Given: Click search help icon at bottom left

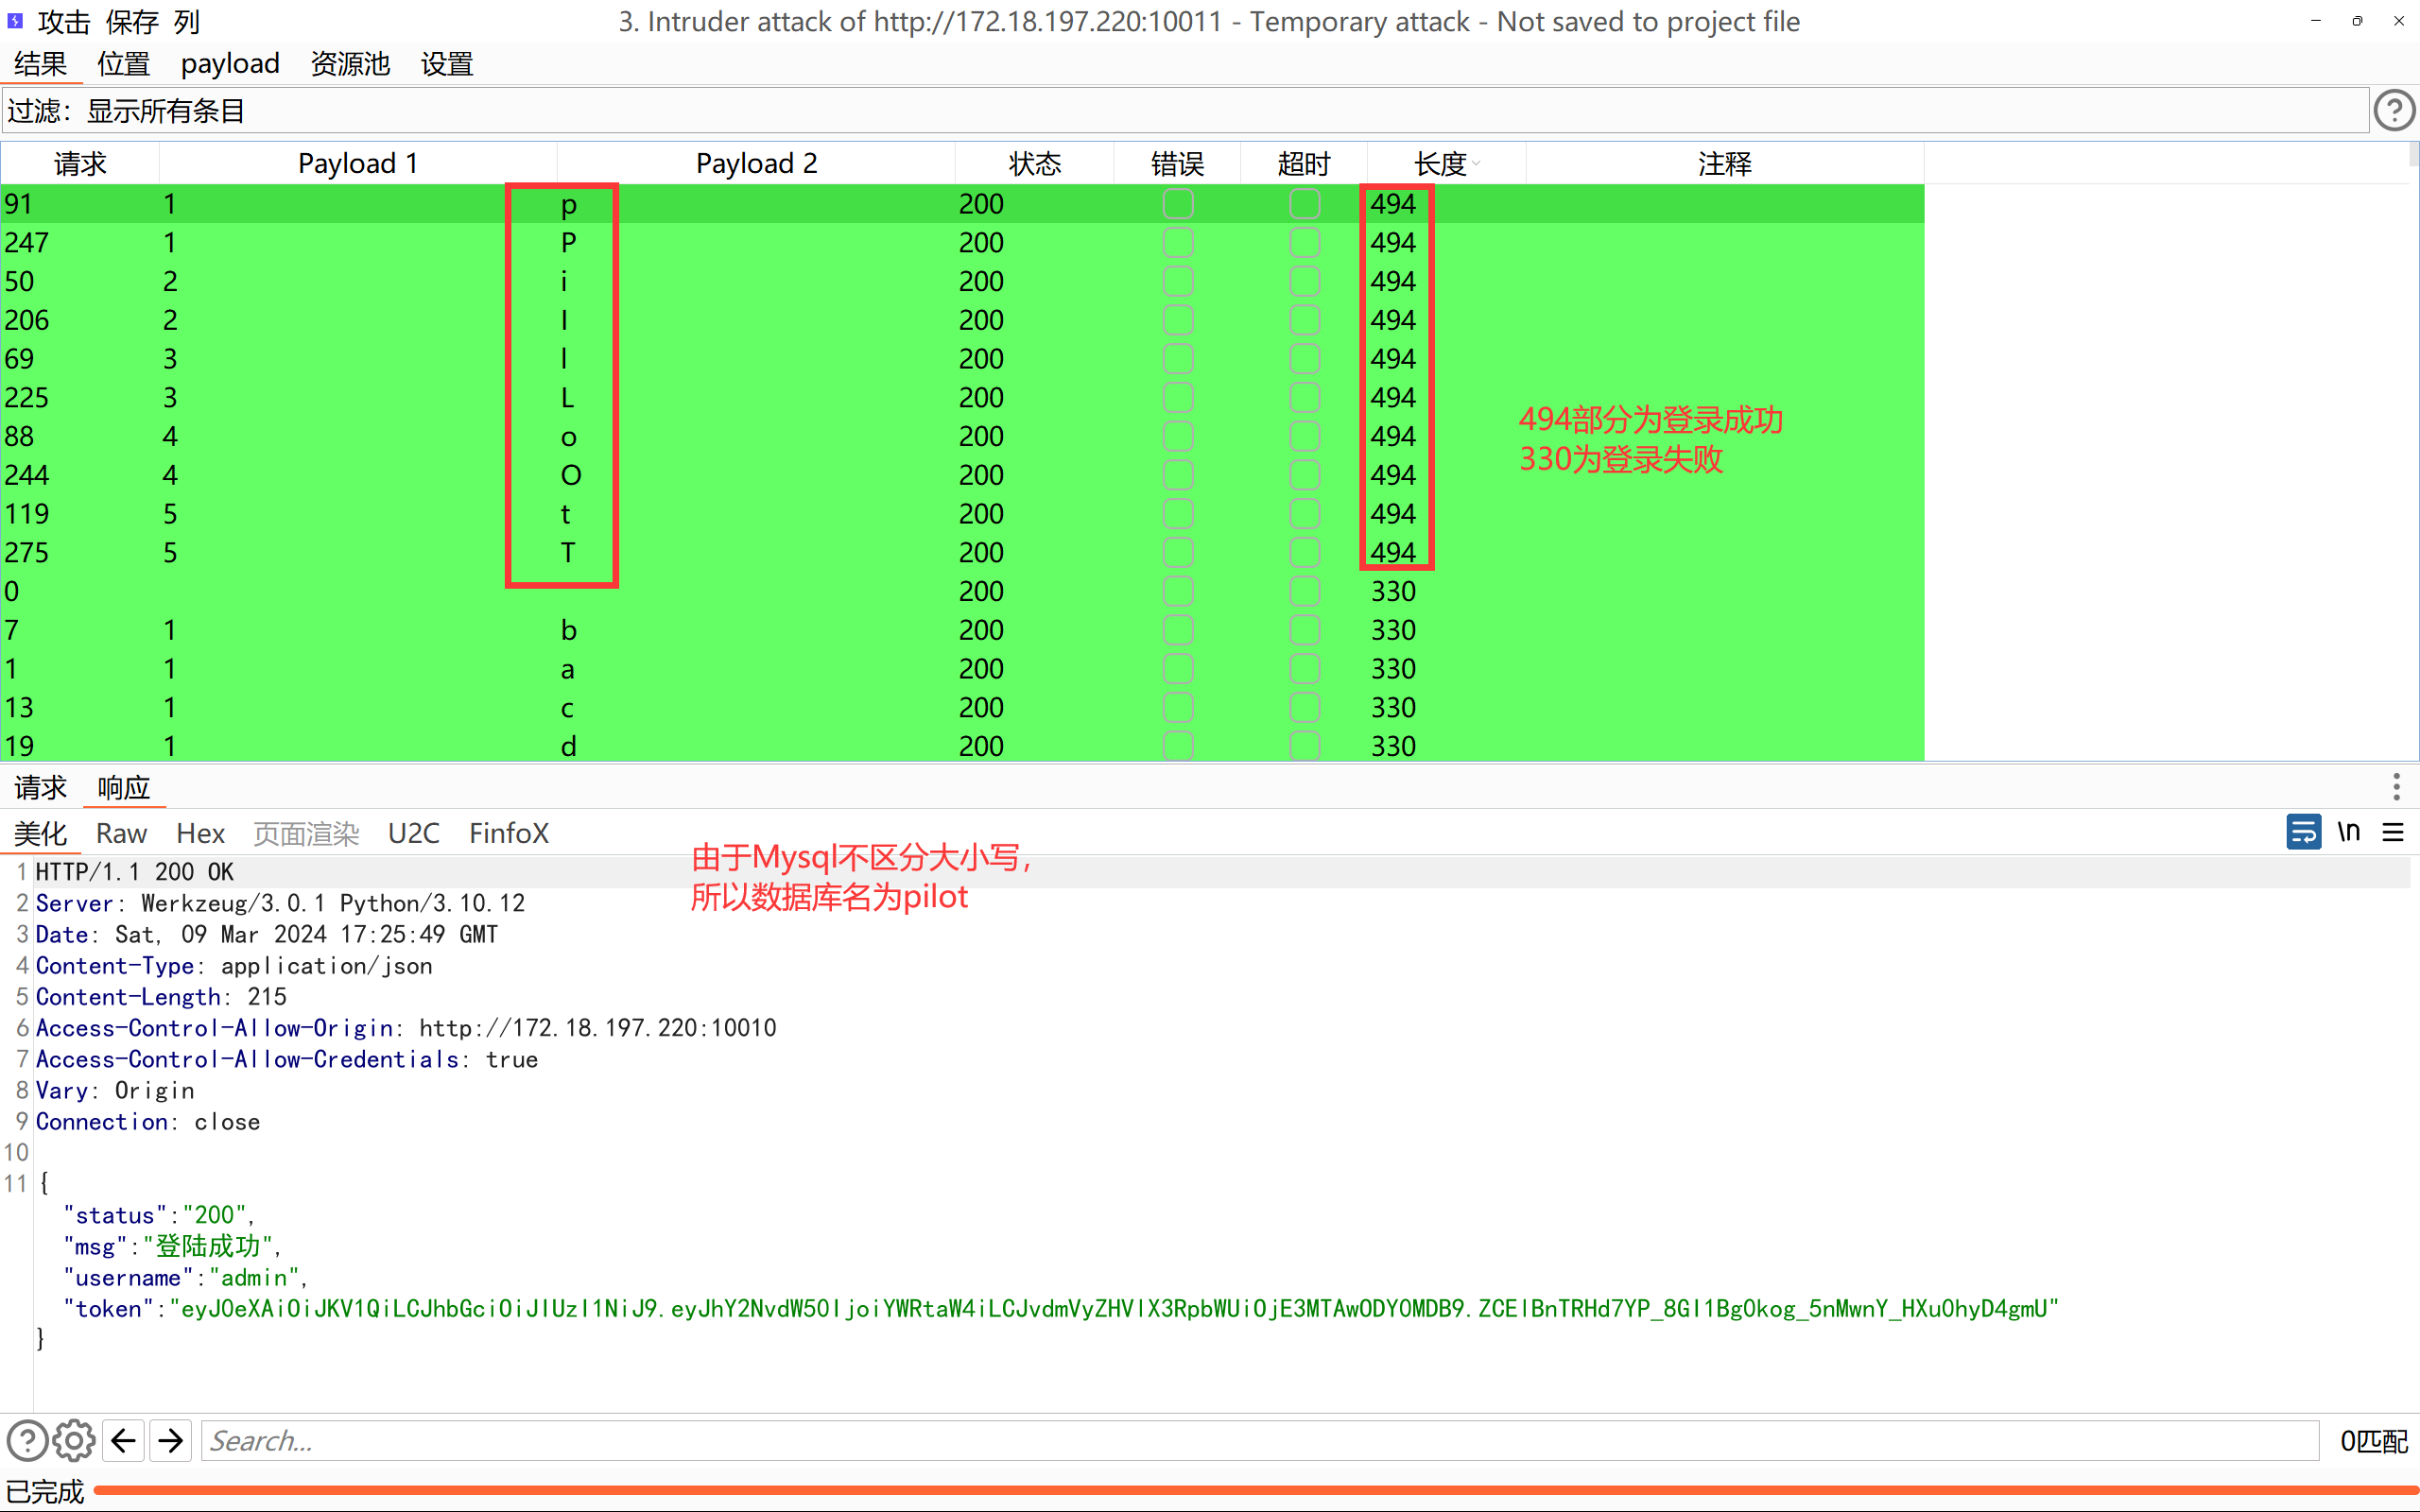Looking at the screenshot, I should point(27,1441).
